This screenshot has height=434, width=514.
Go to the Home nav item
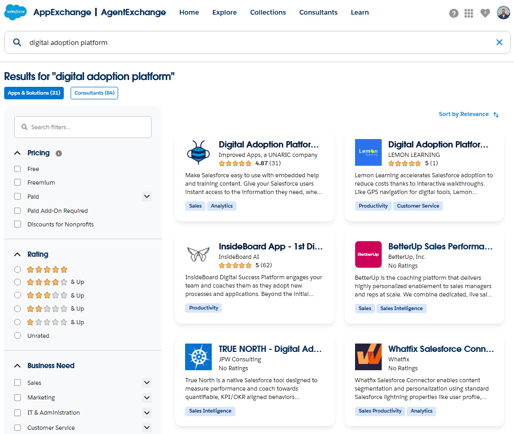[x=189, y=13]
